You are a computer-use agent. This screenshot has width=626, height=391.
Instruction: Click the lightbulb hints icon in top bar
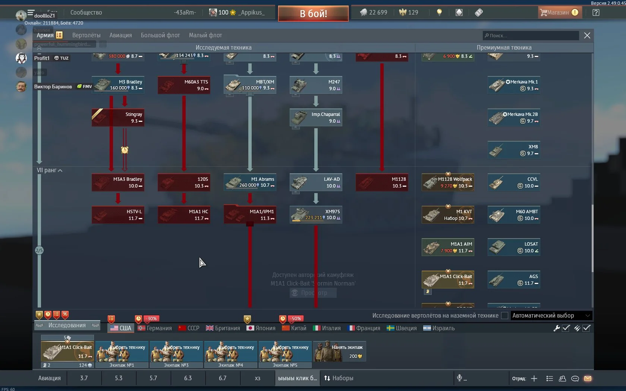coord(439,12)
